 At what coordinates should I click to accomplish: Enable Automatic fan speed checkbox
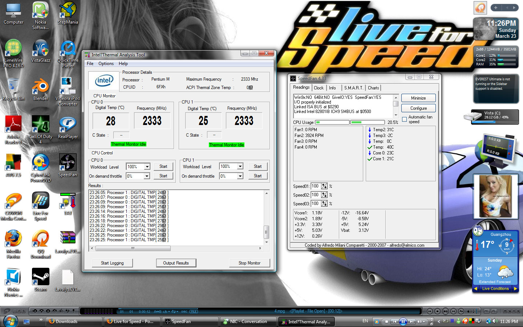click(x=404, y=120)
